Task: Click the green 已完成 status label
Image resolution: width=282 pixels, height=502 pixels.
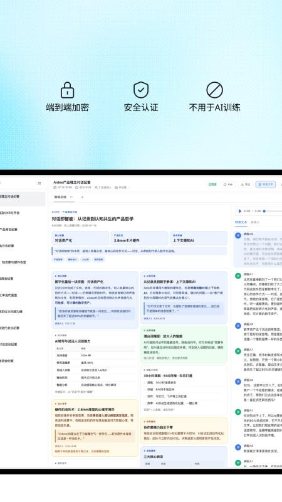Action: pyautogui.click(x=212, y=184)
